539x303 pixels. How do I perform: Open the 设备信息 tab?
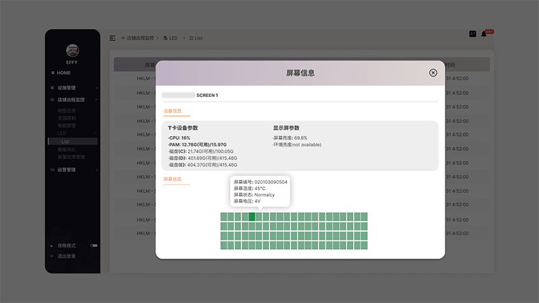pyautogui.click(x=172, y=111)
